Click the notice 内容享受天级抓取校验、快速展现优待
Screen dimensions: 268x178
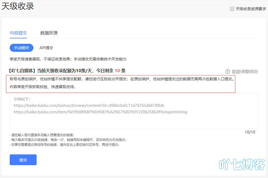(x=43, y=87)
